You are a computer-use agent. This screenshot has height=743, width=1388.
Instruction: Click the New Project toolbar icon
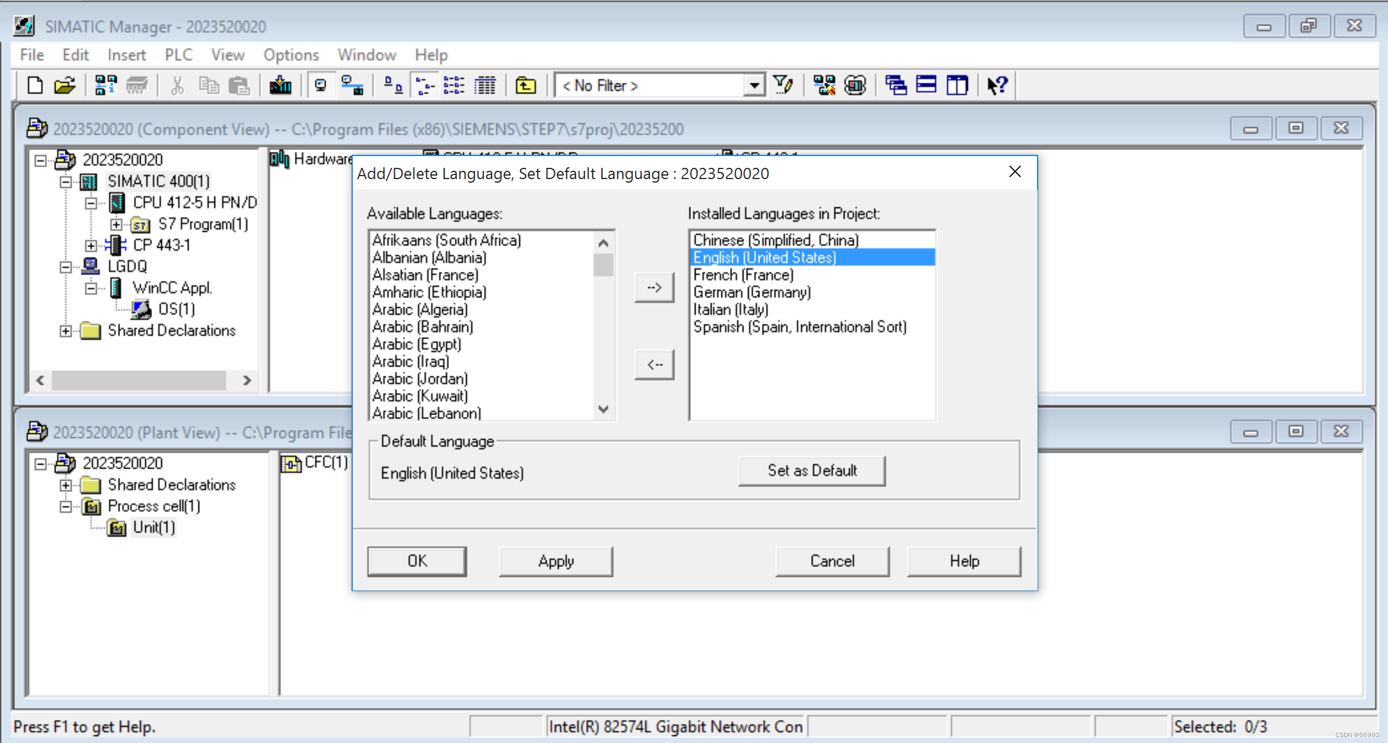tap(34, 85)
